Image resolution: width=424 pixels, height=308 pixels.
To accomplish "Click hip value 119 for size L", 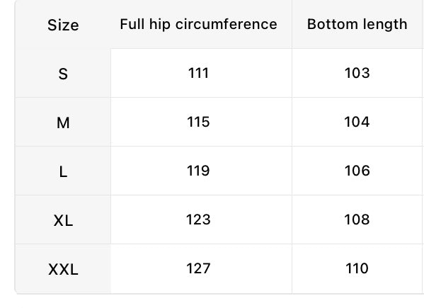I will click(198, 171).
